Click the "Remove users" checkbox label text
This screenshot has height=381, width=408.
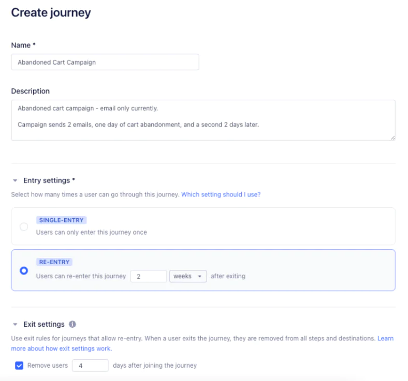[x=48, y=365]
